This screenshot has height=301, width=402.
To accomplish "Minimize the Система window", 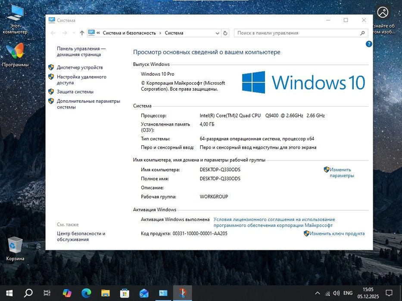I will (x=328, y=20).
